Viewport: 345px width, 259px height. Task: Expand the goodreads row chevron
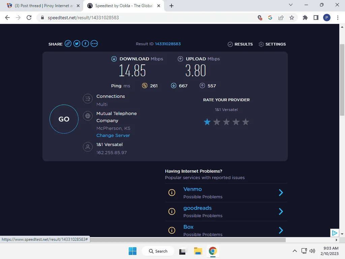coord(281,211)
